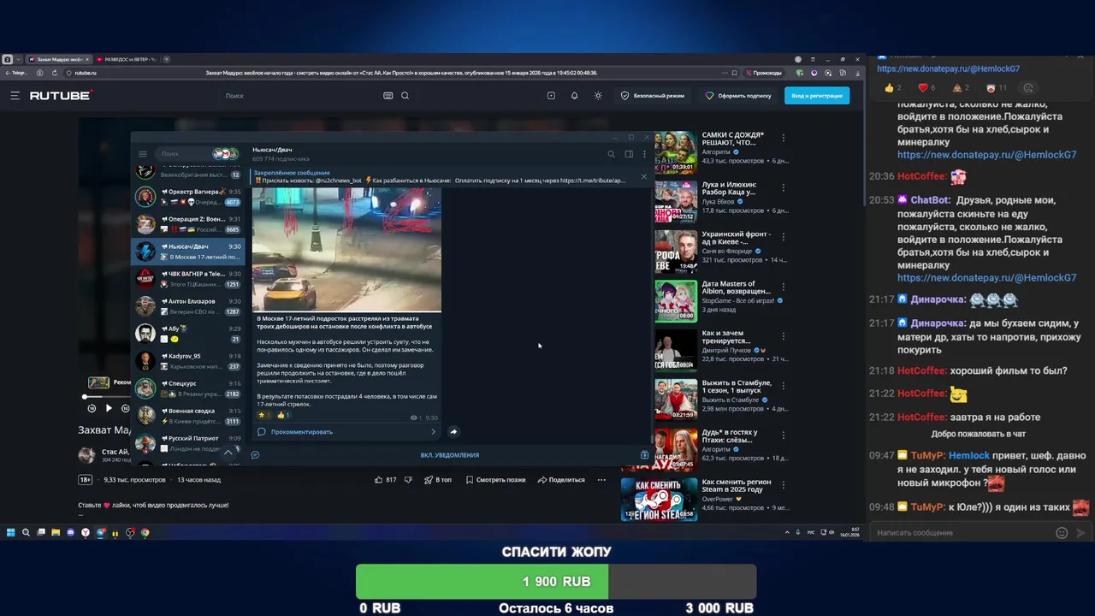Click the RUTUBE upload video icon
This screenshot has width=1095, height=616.
click(x=551, y=96)
